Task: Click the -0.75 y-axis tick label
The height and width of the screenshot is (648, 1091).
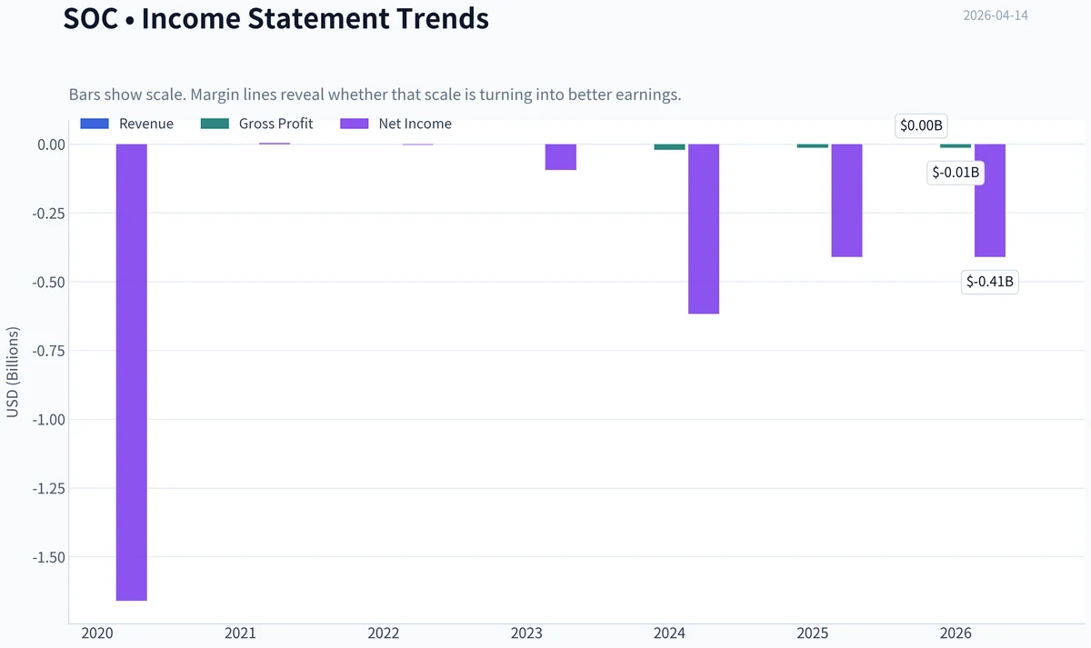Action: [48, 351]
